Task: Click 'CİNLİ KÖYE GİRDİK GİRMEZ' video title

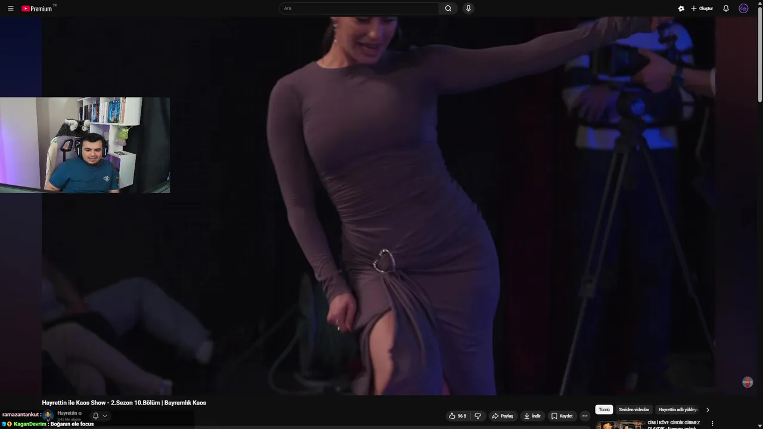Action: [674, 424]
